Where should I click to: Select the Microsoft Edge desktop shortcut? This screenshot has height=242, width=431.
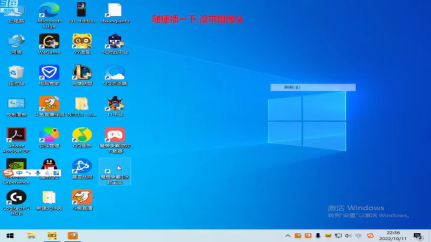pos(49,15)
